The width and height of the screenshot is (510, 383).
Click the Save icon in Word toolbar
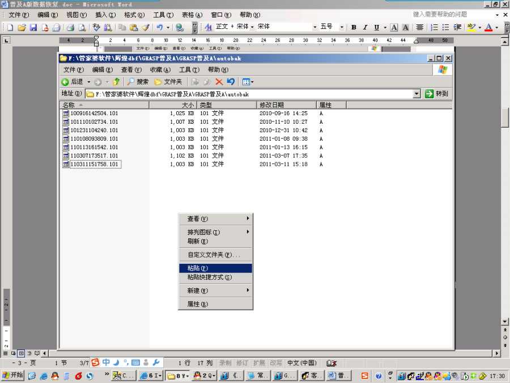[33, 27]
